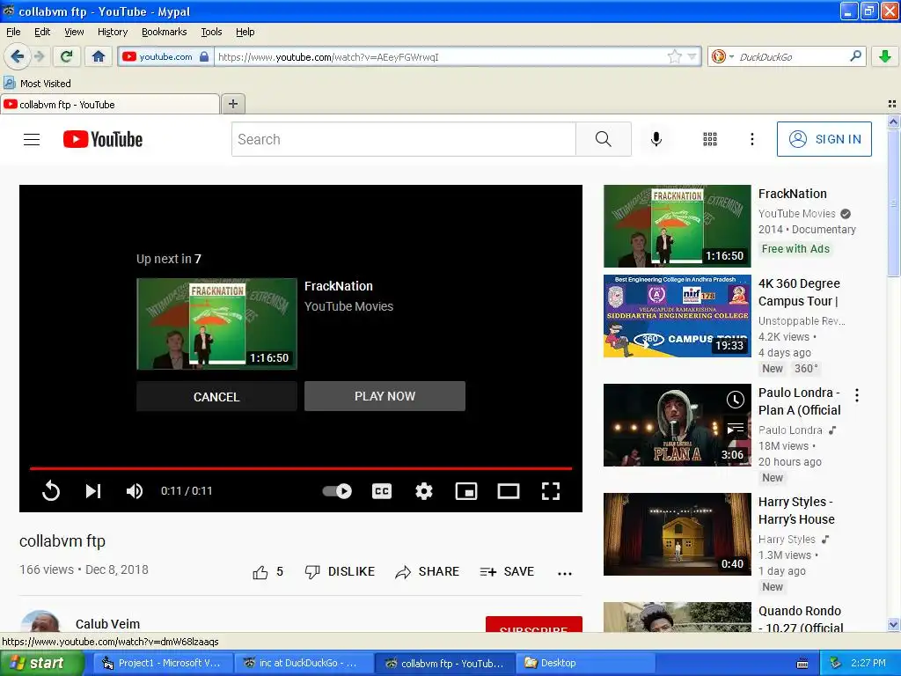901x676 pixels.
Task: Open the View menu
Action: pyautogui.click(x=74, y=32)
